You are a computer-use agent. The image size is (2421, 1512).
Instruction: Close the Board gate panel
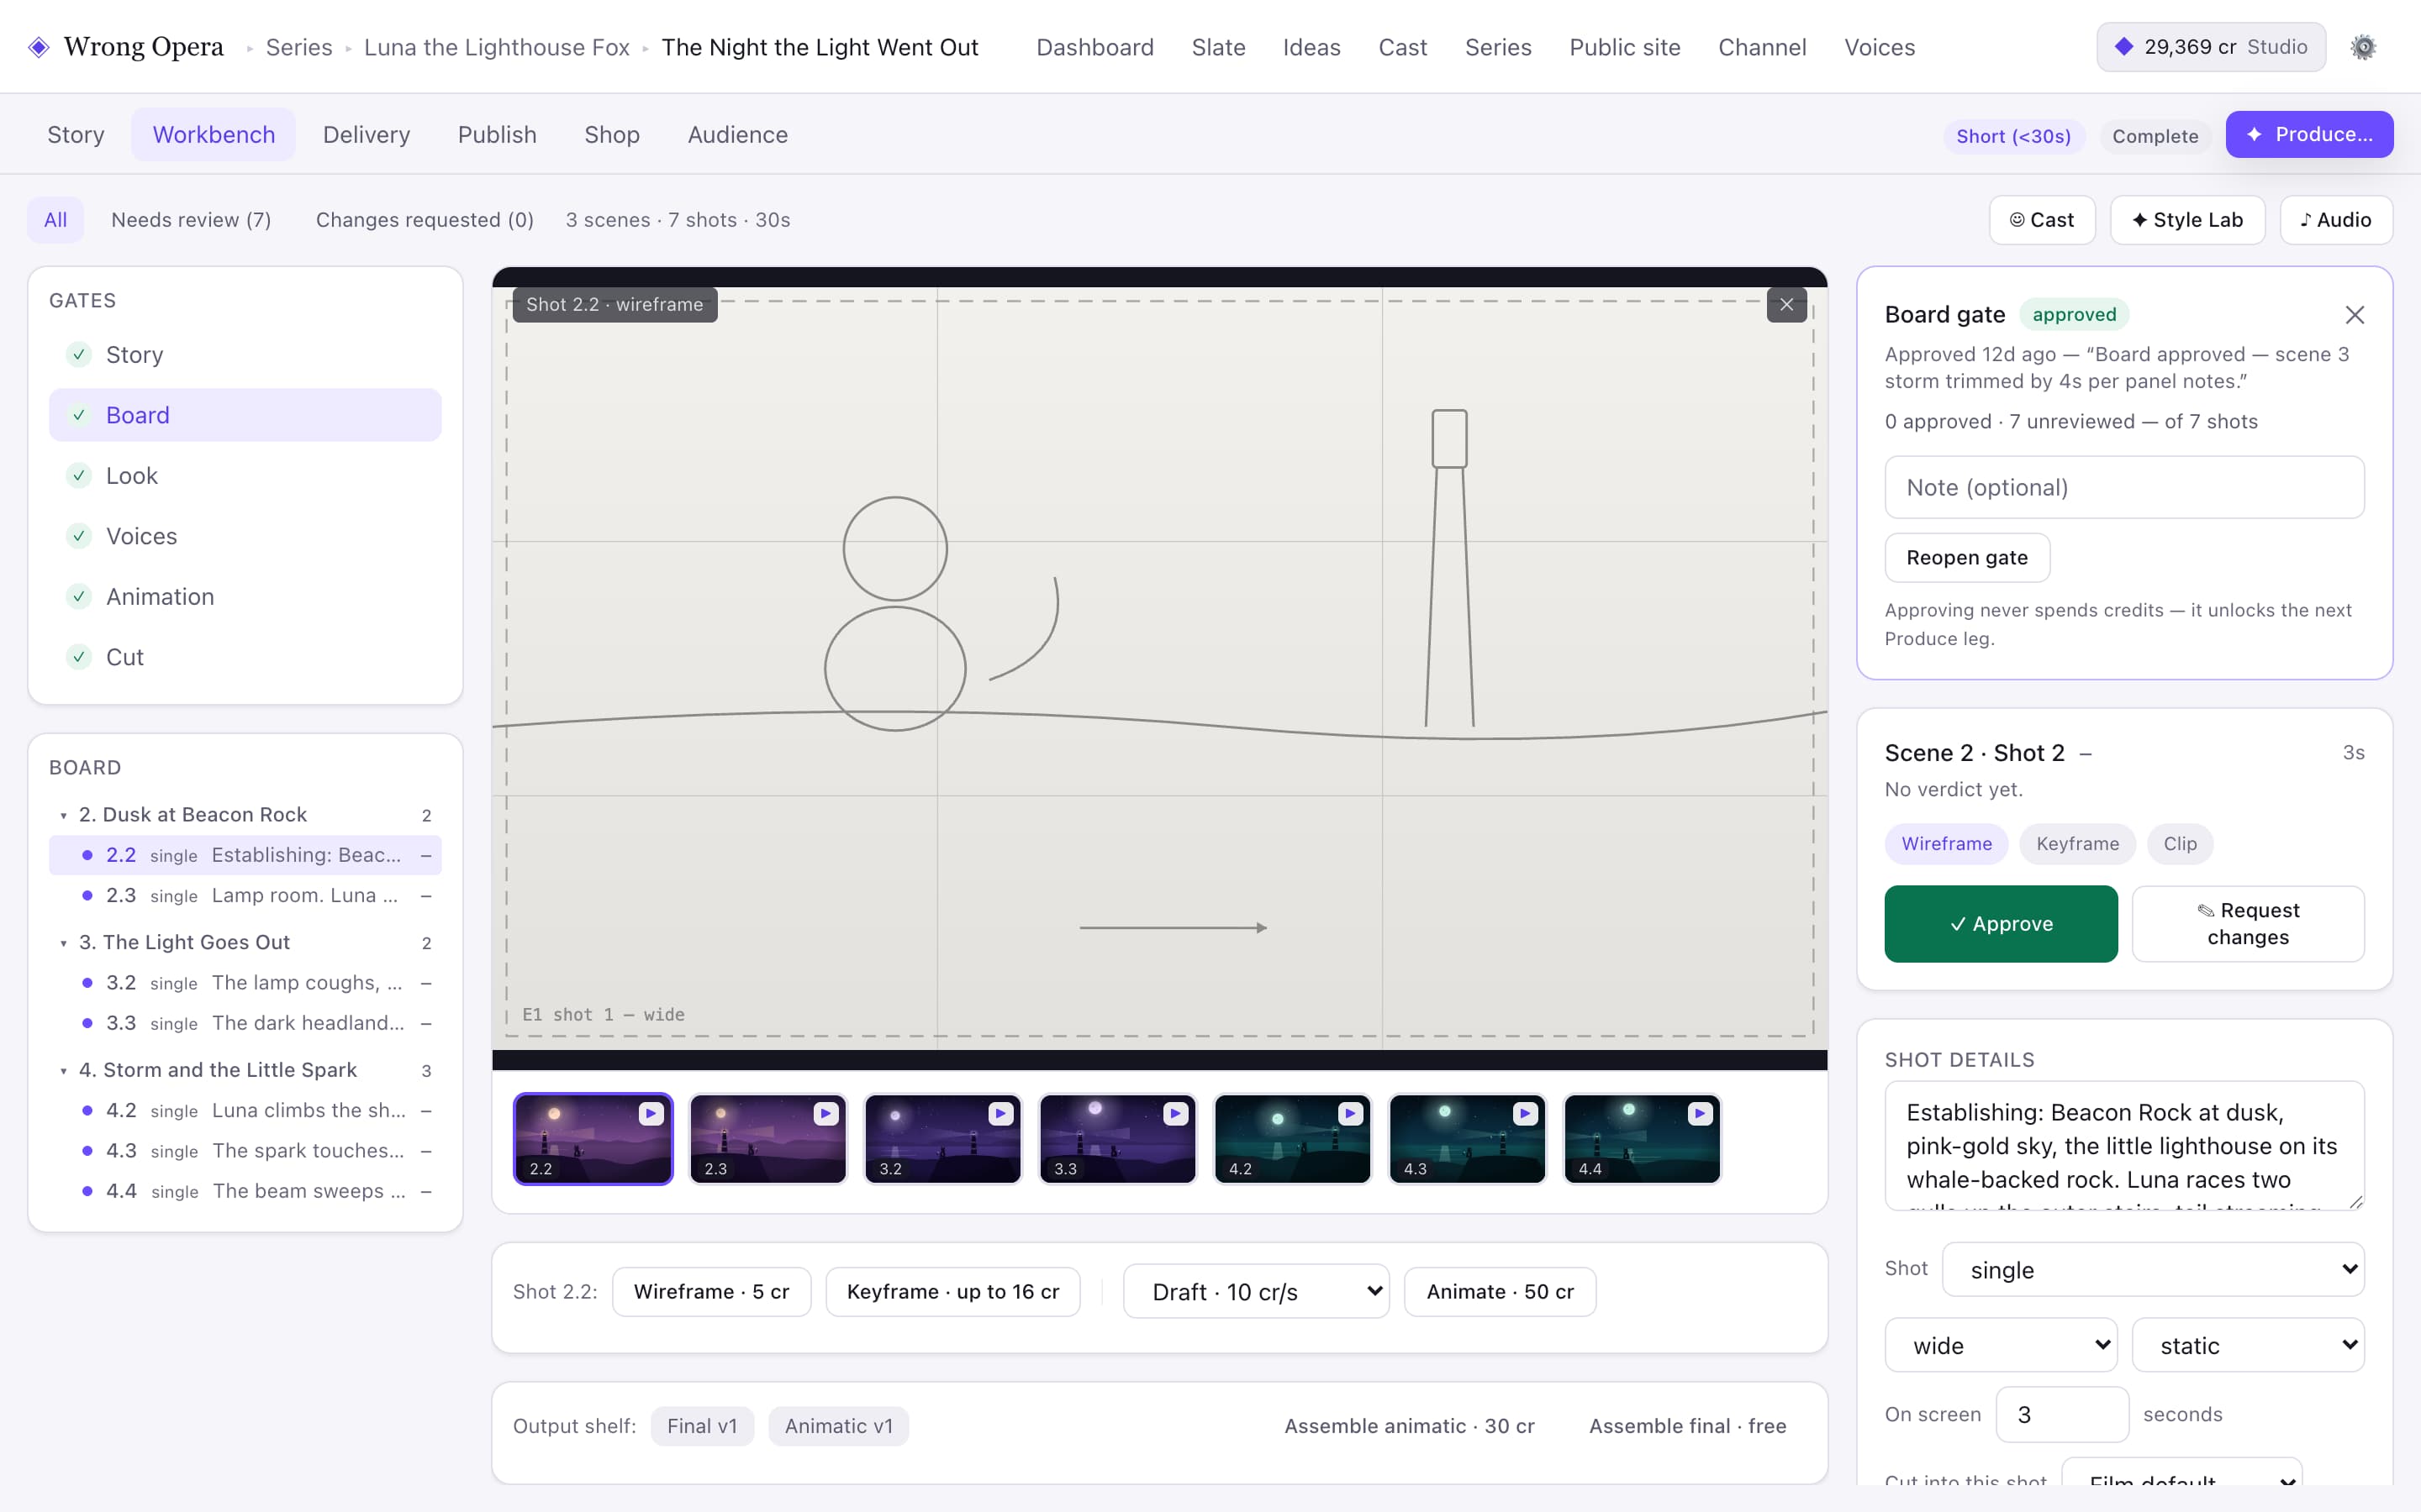[2355, 315]
